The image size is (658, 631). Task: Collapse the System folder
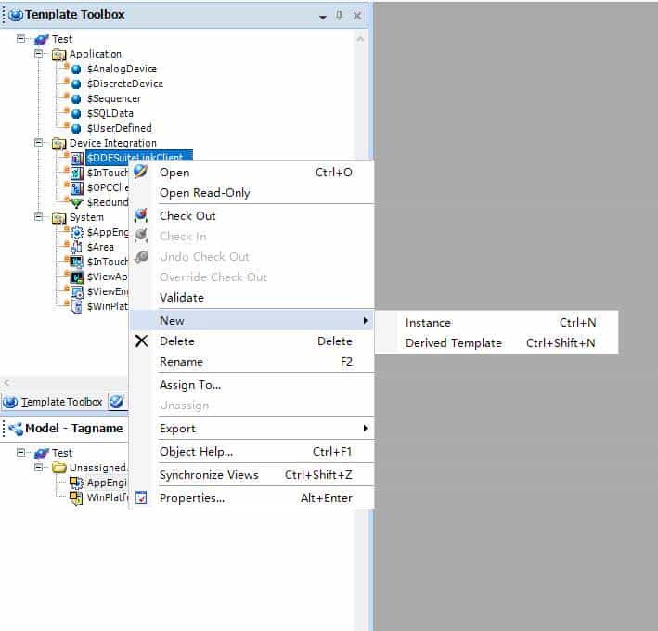(x=38, y=217)
